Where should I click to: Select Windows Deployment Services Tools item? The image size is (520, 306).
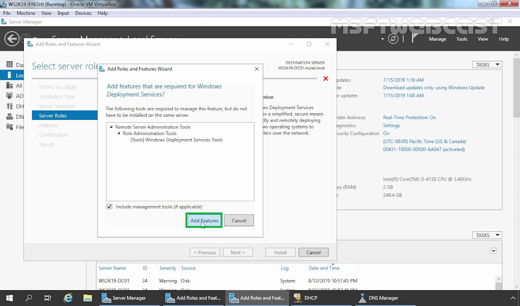pos(176,140)
